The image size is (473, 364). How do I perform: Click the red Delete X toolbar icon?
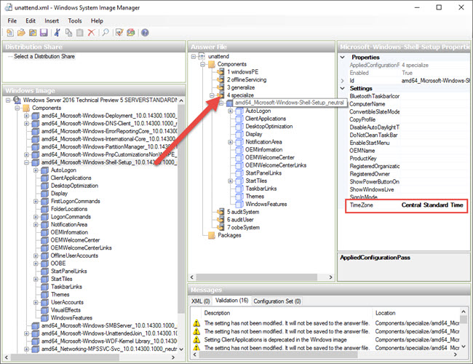(x=91, y=33)
